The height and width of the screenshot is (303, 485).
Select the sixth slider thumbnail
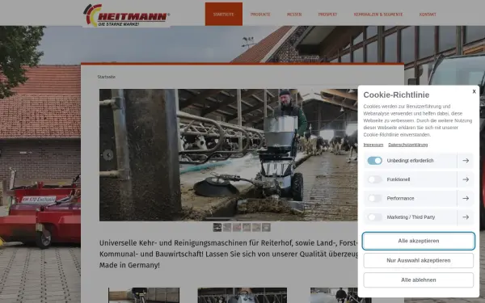(266, 227)
